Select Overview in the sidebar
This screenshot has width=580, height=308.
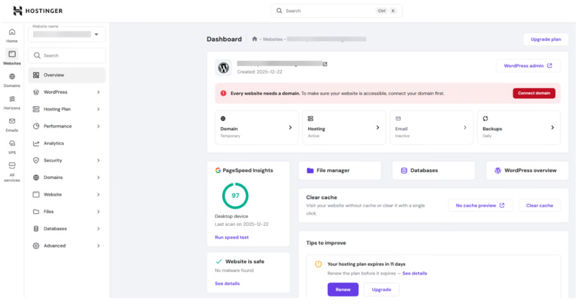[x=66, y=75]
